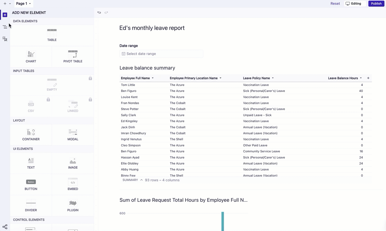Open the Page 1 tab dropdown arrow

coord(30,4)
